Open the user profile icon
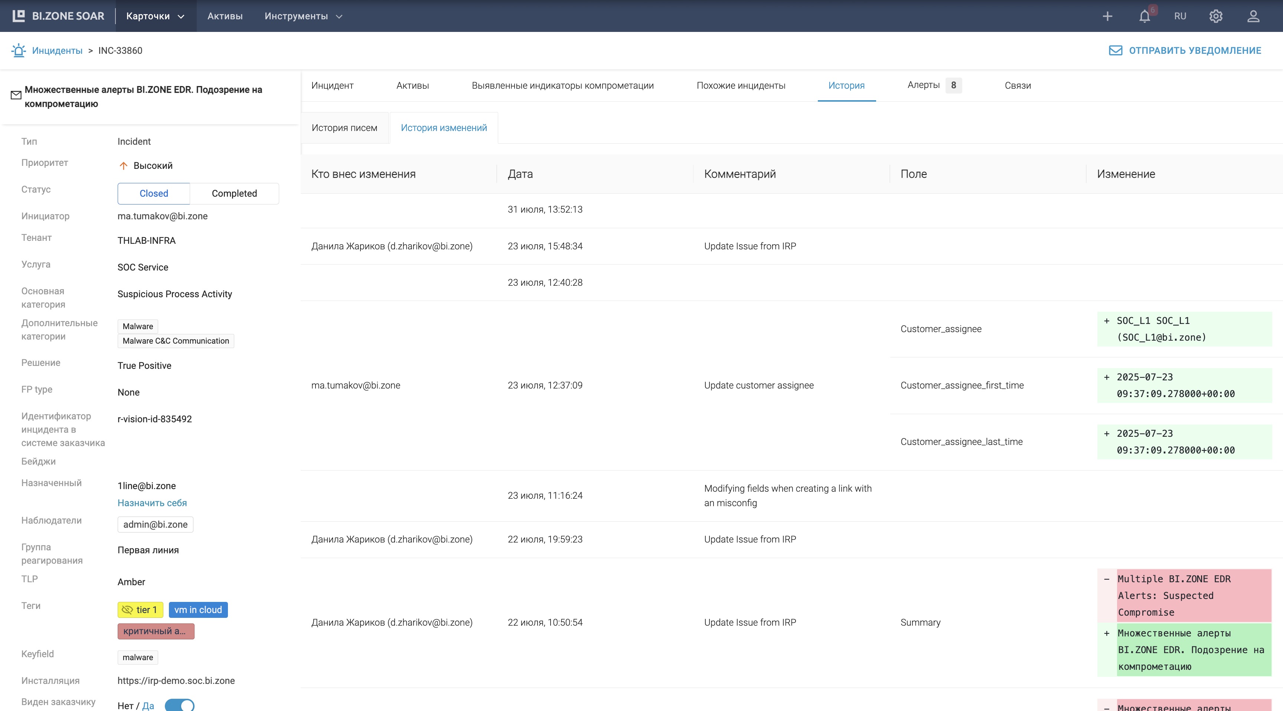This screenshot has height=711, width=1283. click(1253, 16)
